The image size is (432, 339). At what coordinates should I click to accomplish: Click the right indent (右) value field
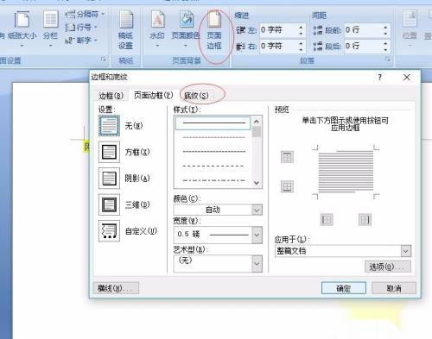click(278, 46)
